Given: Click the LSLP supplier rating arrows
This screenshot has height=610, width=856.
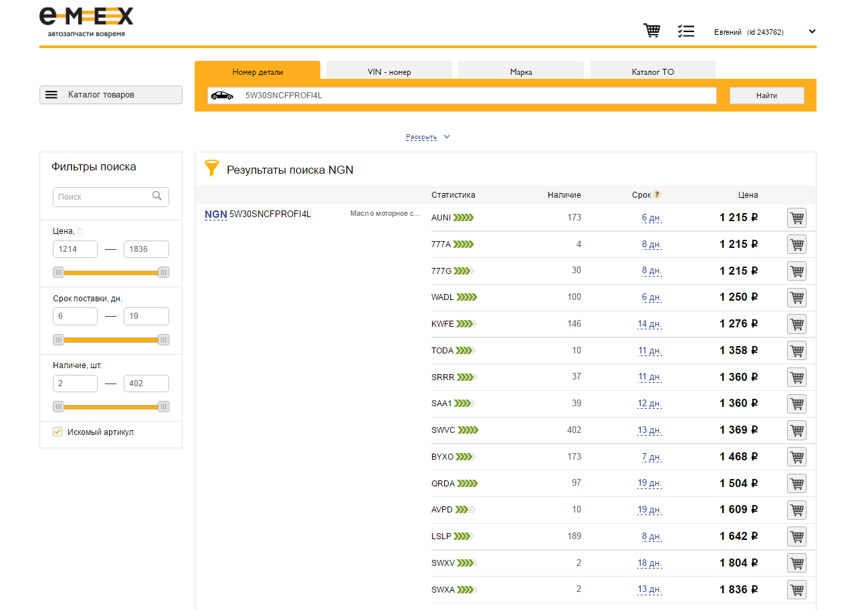Looking at the screenshot, I should pyautogui.click(x=463, y=536).
